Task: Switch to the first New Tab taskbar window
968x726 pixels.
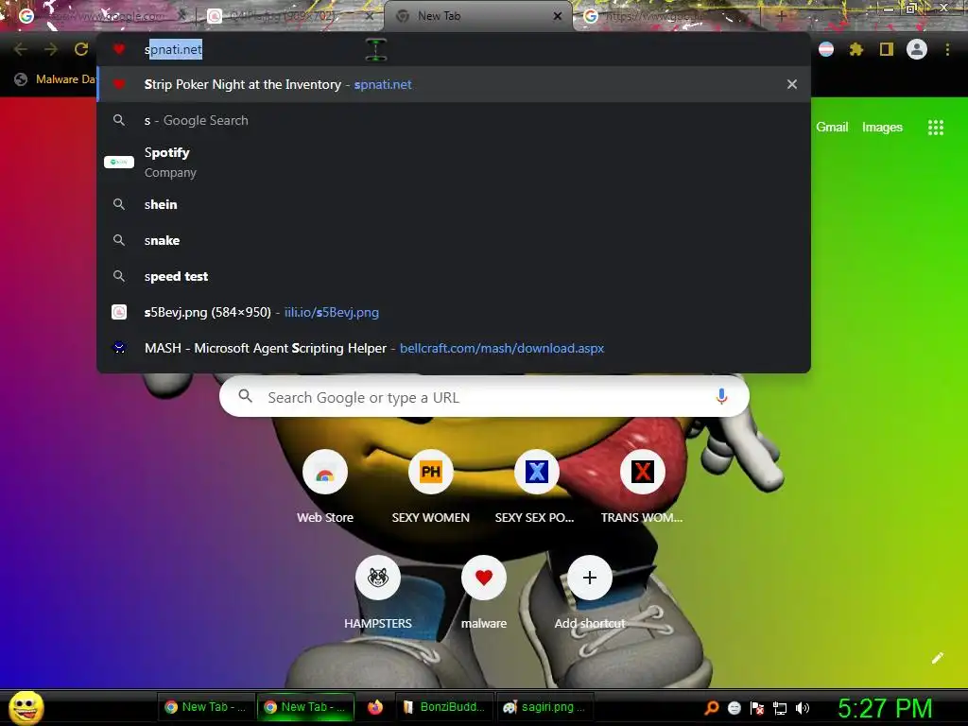Action: click(205, 707)
